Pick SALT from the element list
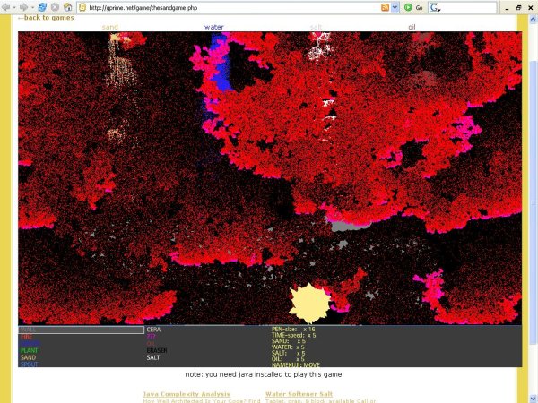Image resolution: width=538 pixels, height=403 pixels. tap(153, 357)
